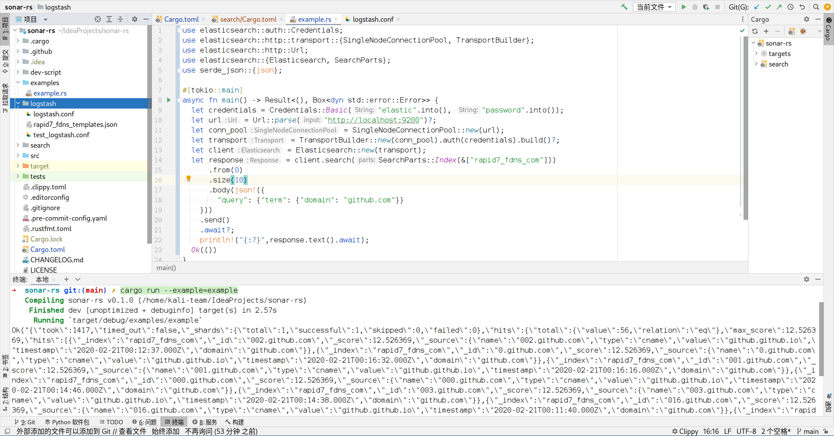Click the Git push green arrow
This screenshot has width=834, height=436.
pyautogui.click(x=779, y=7)
